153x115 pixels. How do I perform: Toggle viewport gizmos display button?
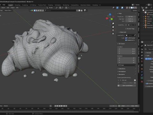pyautogui.click(x=117, y=8)
